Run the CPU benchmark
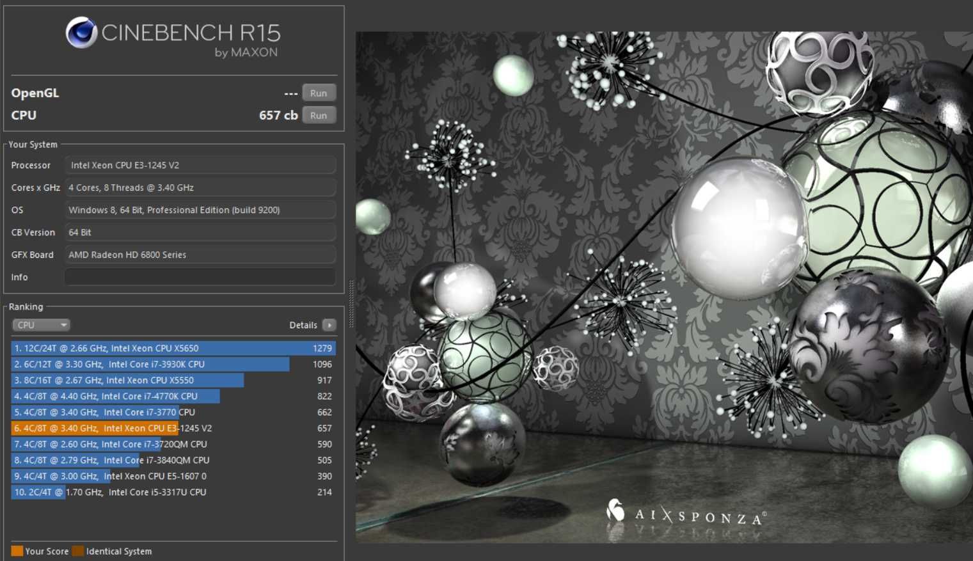Image resolution: width=973 pixels, height=561 pixels. coord(319,115)
